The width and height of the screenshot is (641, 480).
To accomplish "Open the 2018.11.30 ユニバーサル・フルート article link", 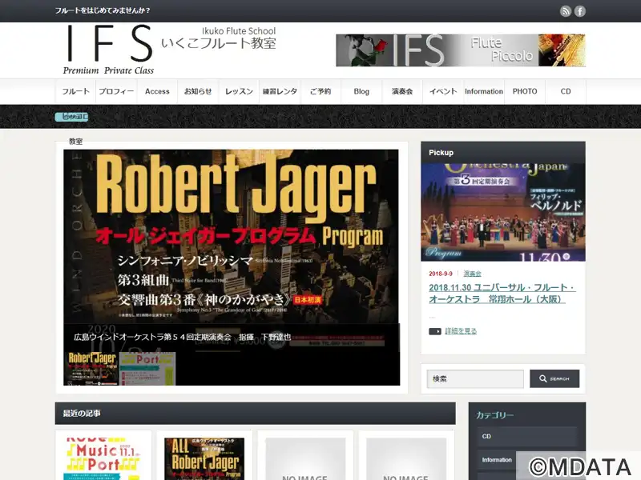I will click(x=502, y=293).
